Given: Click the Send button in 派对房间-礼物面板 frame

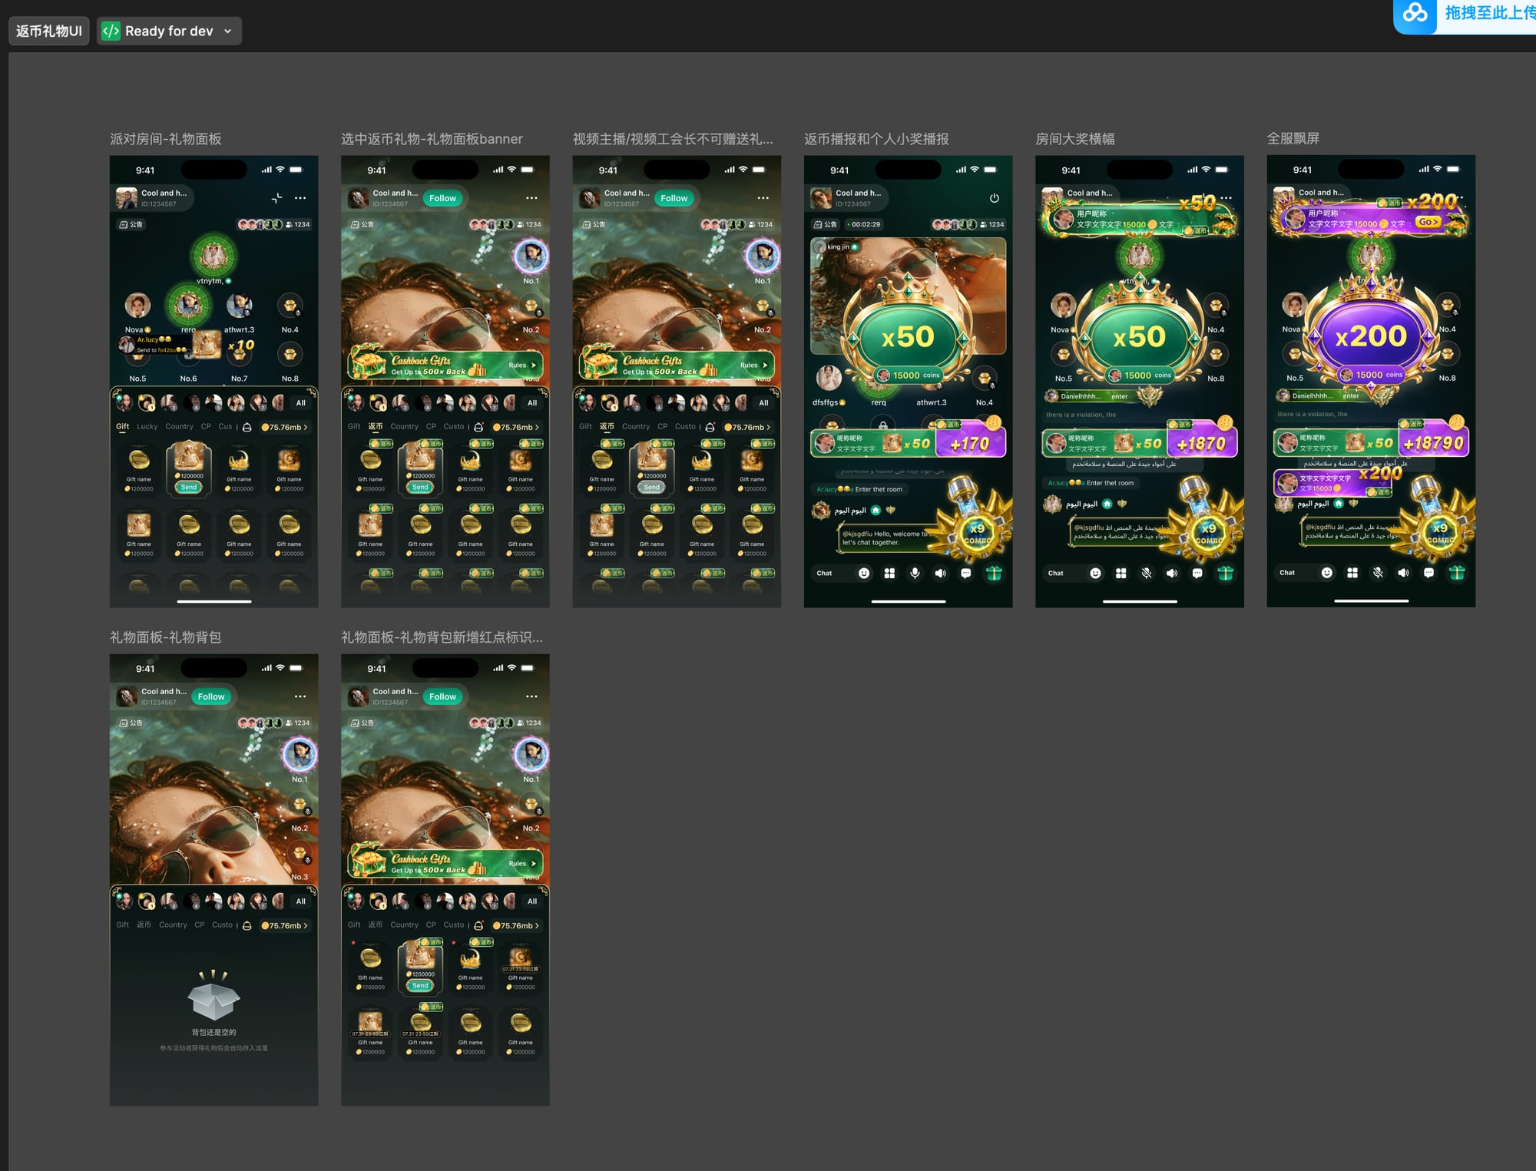Looking at the screenshot, I should click(189, 487).
